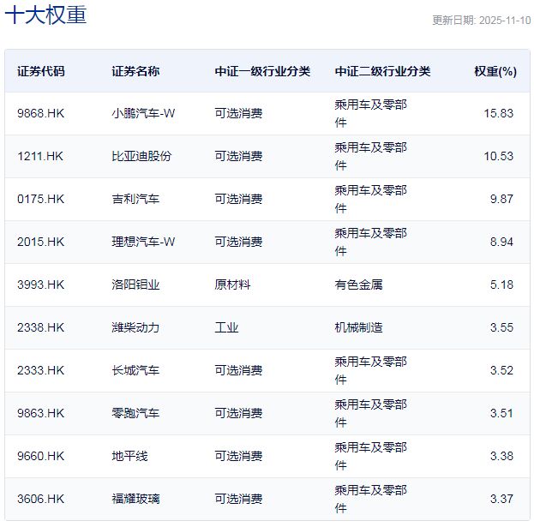Select stock name 比亚迪股份

tap(141, 156)
